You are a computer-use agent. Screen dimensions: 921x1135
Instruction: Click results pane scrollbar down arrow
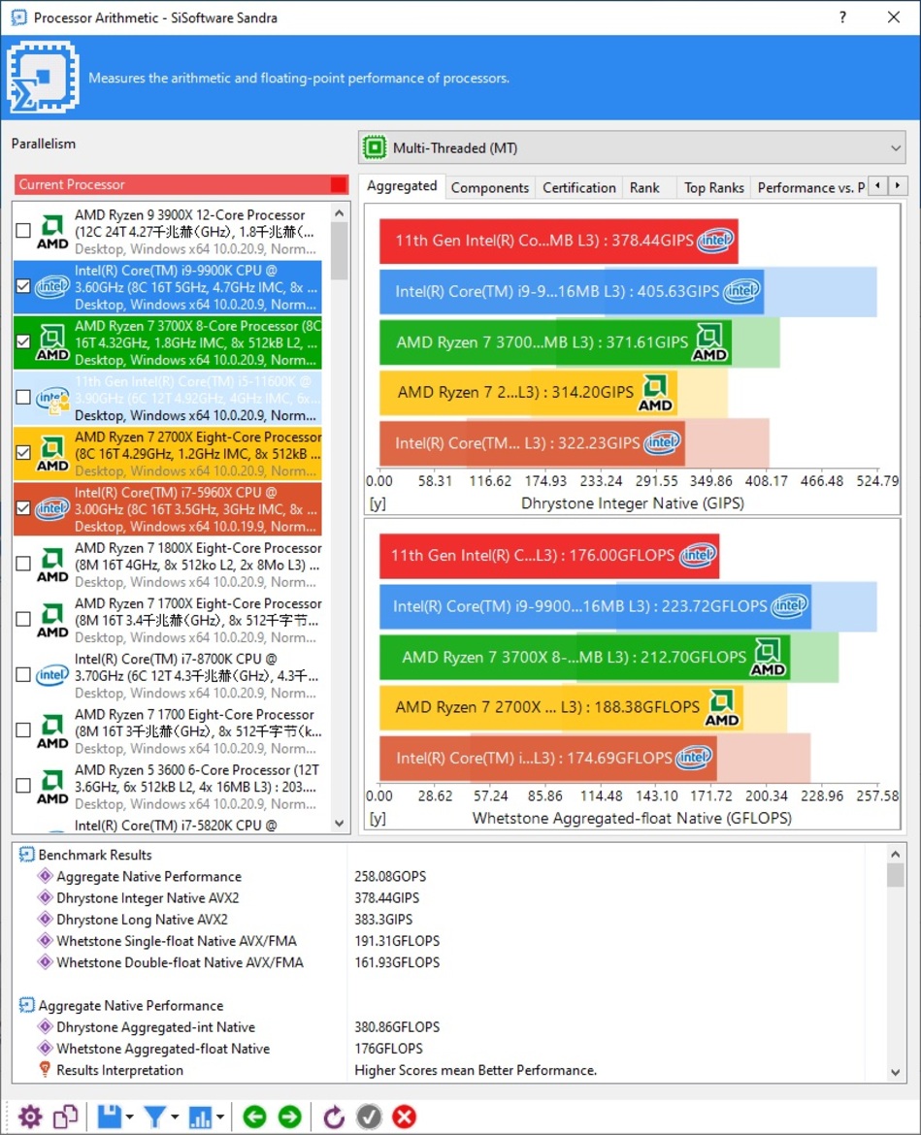point(896,1073)
